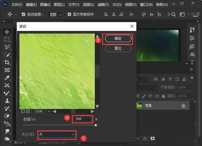Select the Paint Bucket tool

[7, 124]
